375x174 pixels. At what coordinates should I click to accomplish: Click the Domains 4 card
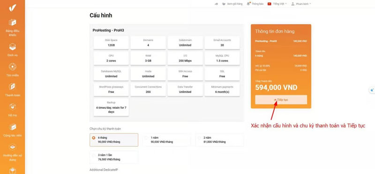pos(148,43)
